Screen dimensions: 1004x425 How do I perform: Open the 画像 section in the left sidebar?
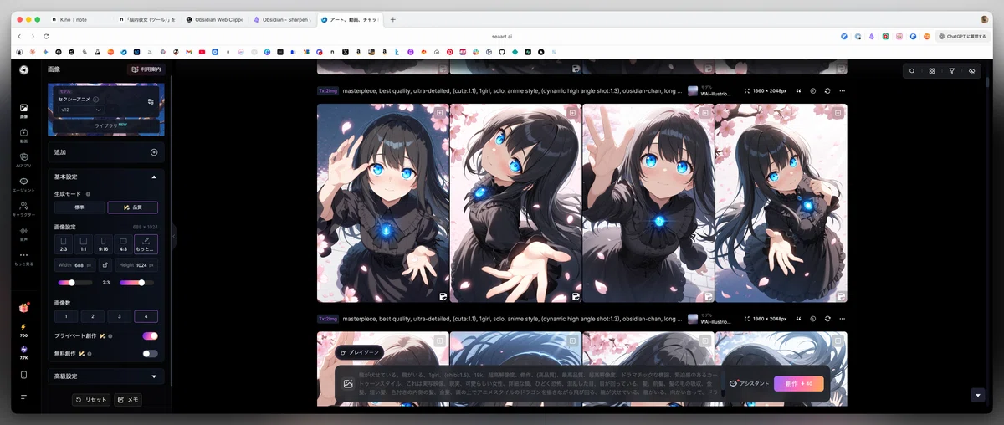23,110
